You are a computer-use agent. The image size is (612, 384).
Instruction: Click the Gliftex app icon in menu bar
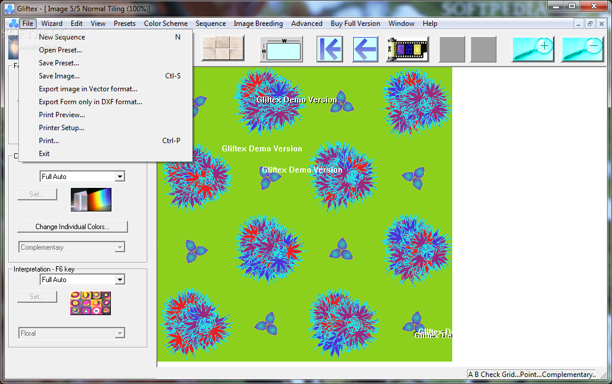(14, 24)
